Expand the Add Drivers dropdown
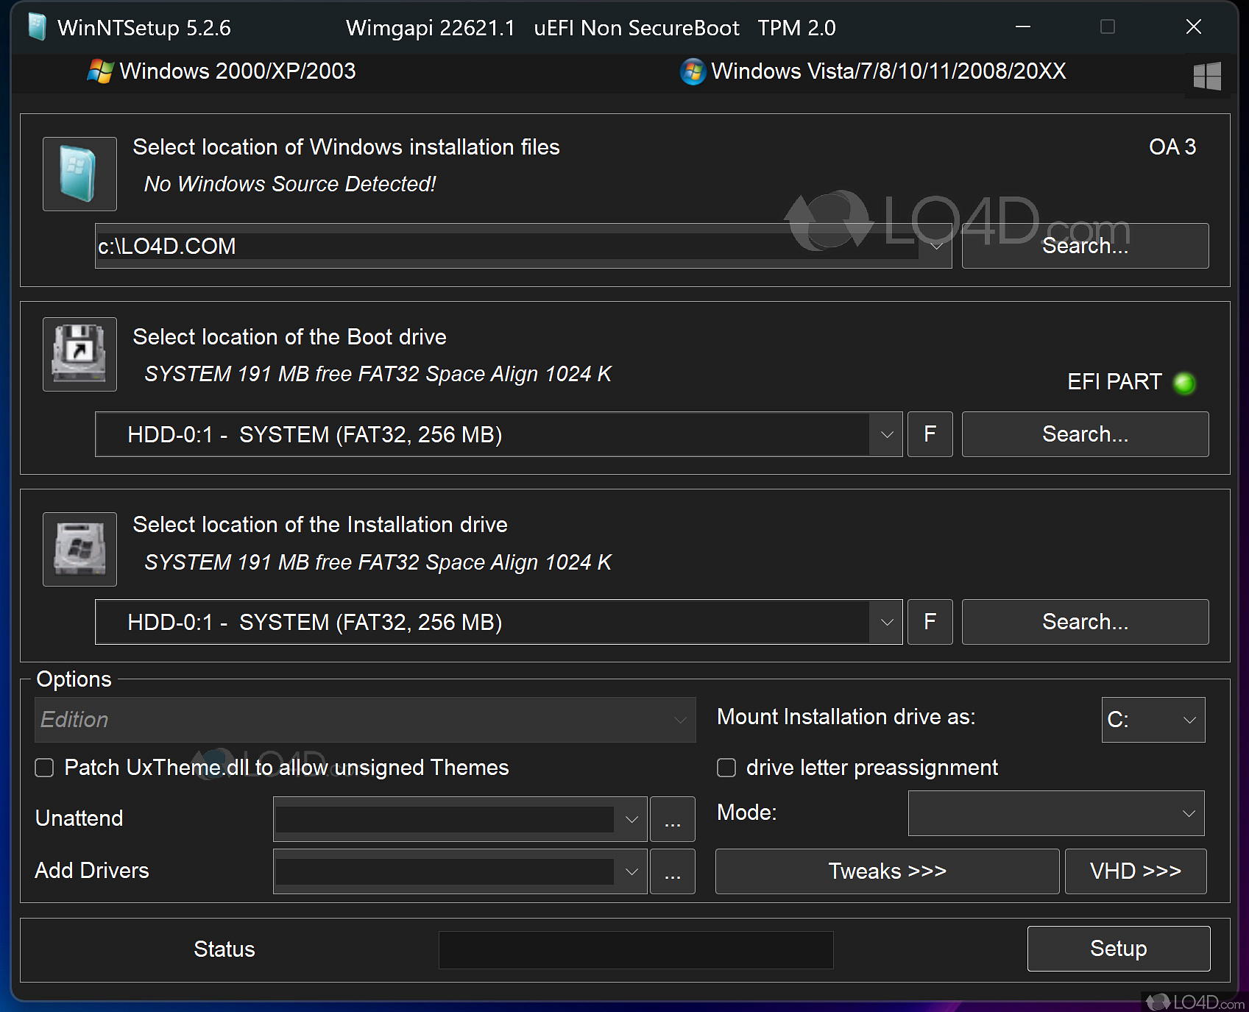 pyautogui.click(x=631, y=871)
